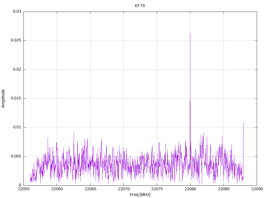
Task: Click the plot title 'Ef-T6'
Action: coord(140,6)
